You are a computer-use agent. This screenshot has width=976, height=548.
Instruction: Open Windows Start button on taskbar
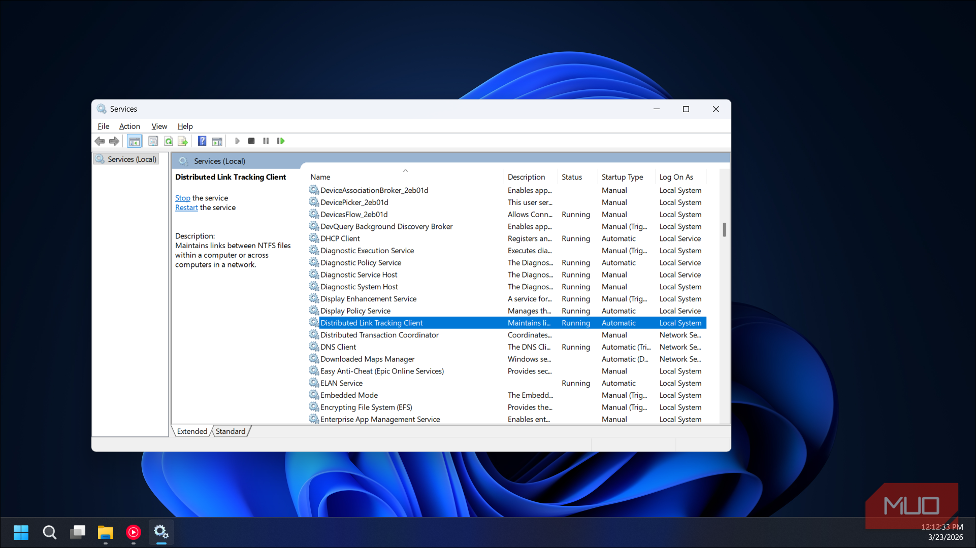tap(21, 532)
